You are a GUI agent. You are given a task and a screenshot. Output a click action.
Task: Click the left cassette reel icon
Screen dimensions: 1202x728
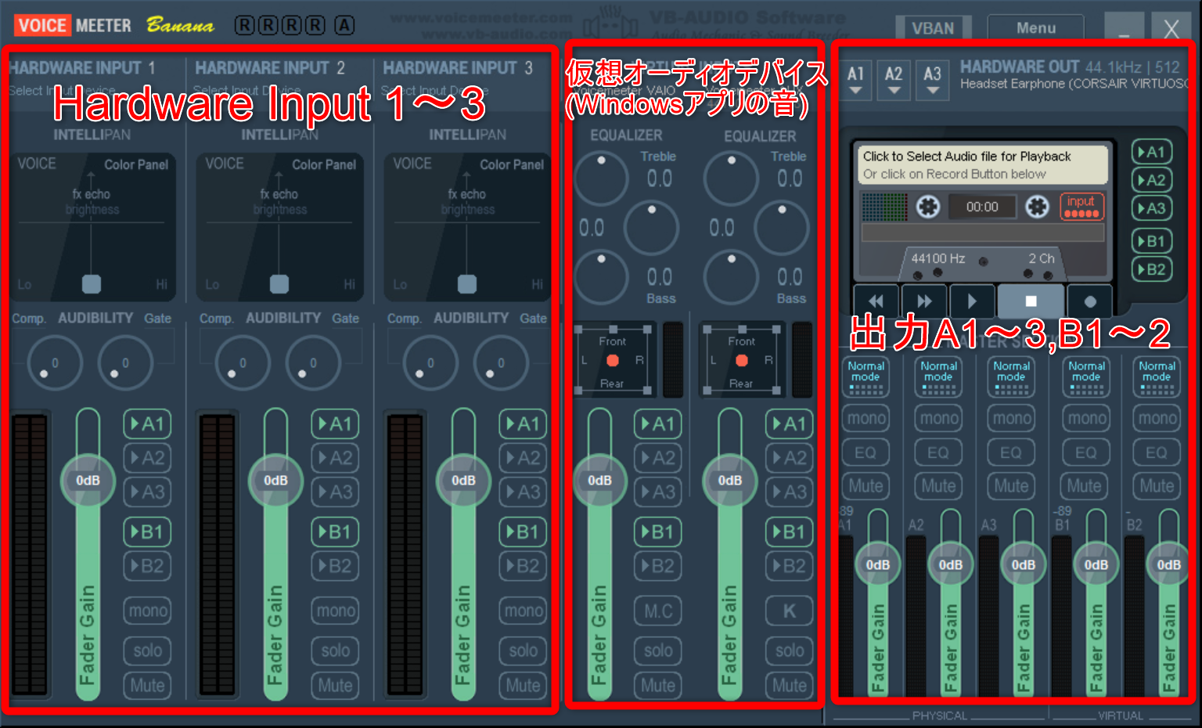coord(928,207)
